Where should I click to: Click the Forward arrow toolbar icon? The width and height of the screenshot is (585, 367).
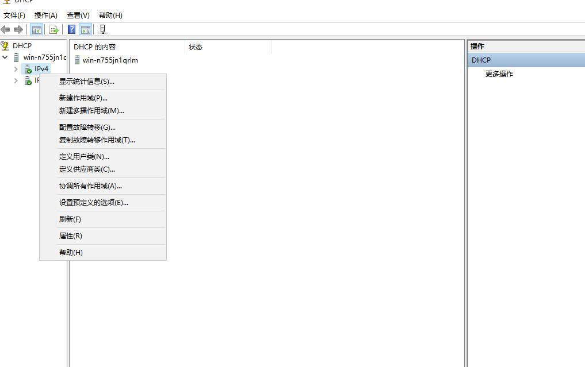pos(18,29)
